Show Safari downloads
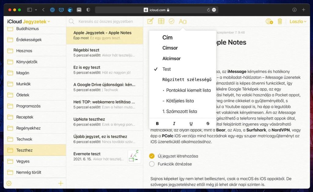Image resolution: width=313 pixels, height=192 pixels. 294,10
